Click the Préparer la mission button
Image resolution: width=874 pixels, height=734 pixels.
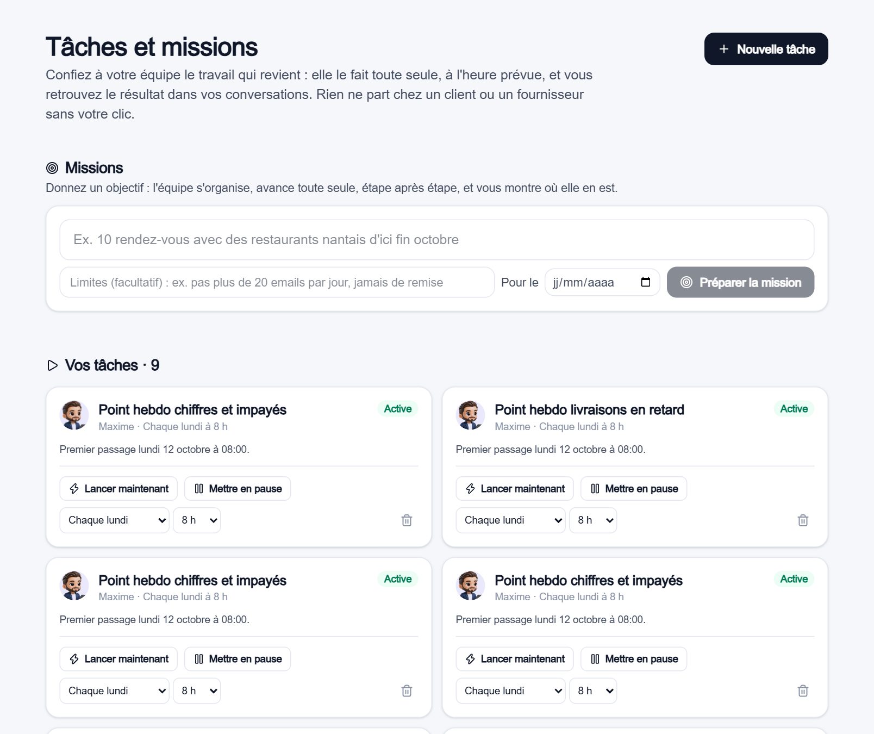[x=740, y=282]
